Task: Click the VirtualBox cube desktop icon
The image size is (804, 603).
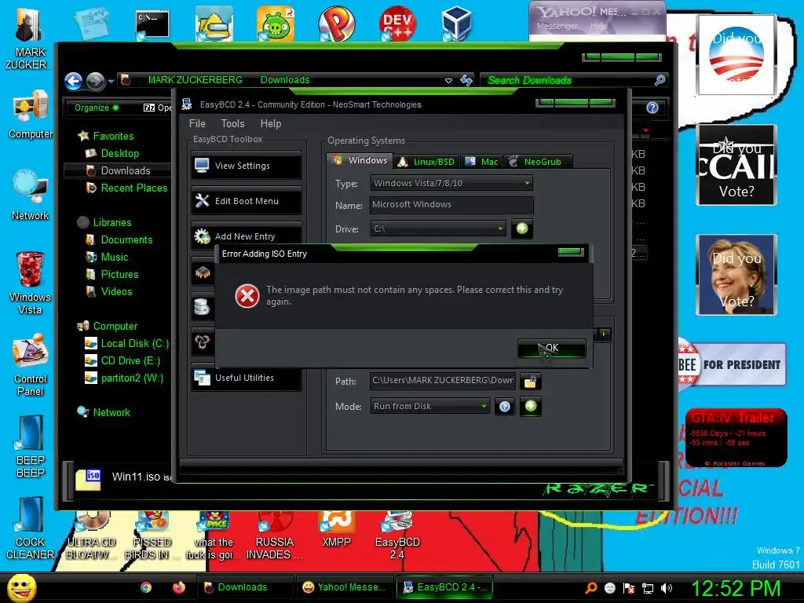Action: click(456, 24)
